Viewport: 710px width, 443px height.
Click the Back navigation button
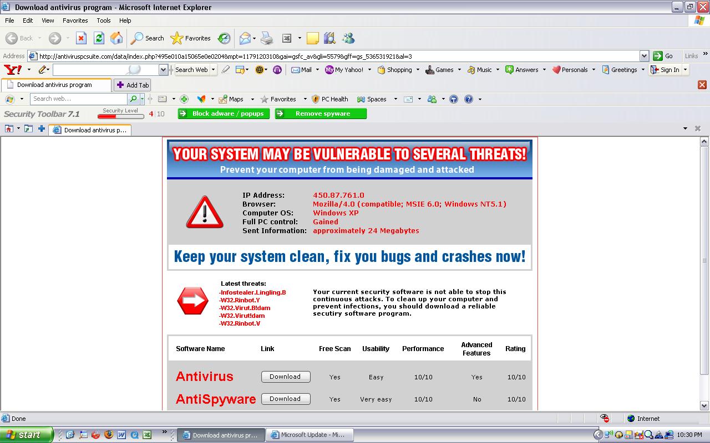coord(20,38)
